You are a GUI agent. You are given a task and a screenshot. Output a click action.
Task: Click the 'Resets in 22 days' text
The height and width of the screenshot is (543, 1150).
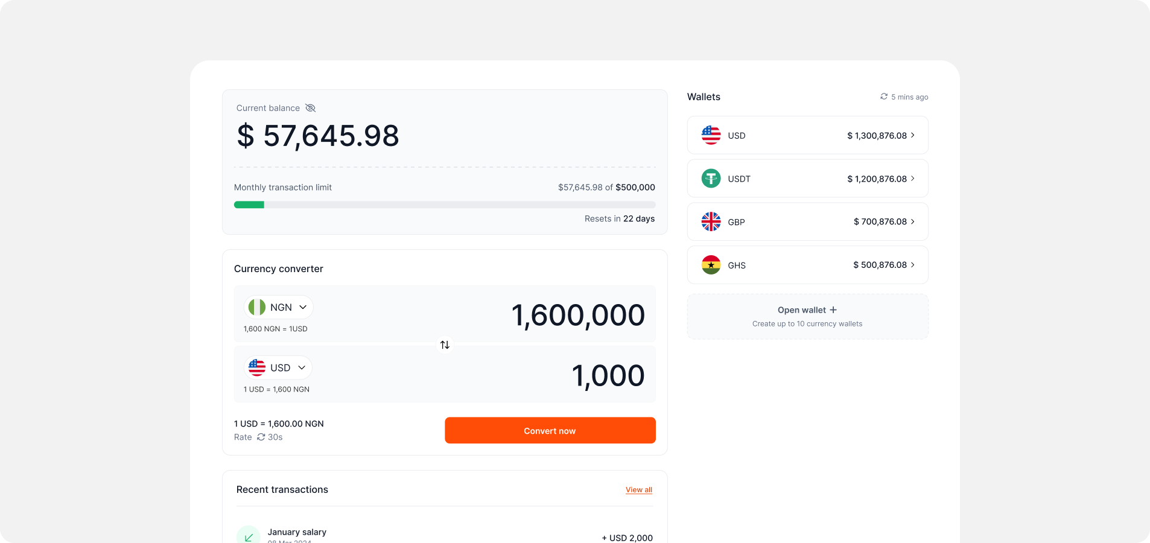pos(620,218)
